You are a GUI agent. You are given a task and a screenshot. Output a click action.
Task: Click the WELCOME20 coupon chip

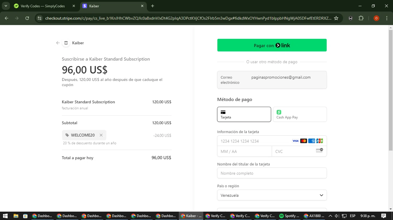pyautogui.click(x=84, y=135)
